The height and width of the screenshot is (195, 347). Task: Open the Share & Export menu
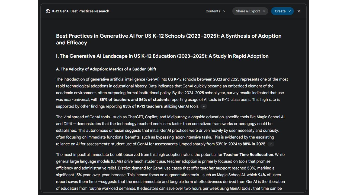(250, 11)
